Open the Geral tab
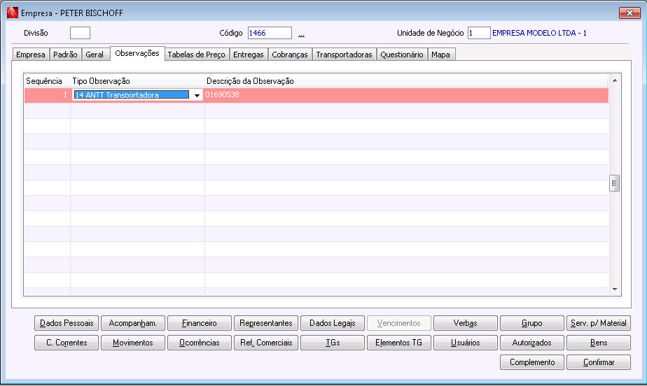The height and width of the screenshot is (386, 647). [95, 55]
